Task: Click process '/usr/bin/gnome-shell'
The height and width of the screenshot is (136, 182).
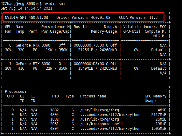Action: coord(102,124)
